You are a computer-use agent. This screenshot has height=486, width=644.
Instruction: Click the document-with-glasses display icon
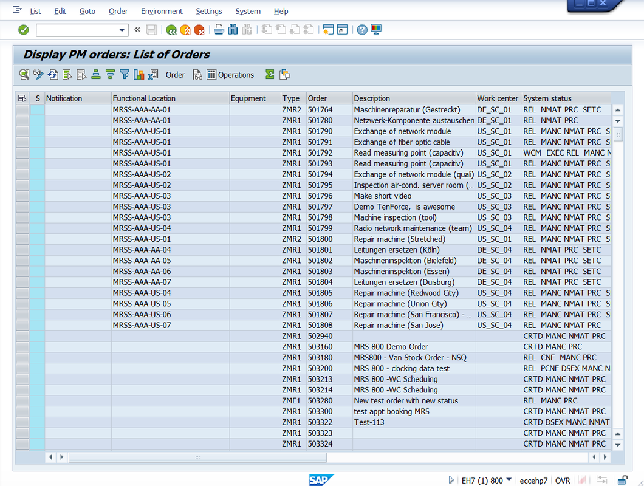click(197, 74)
